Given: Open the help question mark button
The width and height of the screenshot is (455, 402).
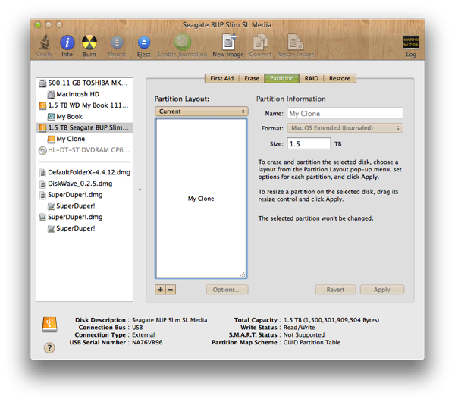Looking at the screenshot, I should (49, 347).
